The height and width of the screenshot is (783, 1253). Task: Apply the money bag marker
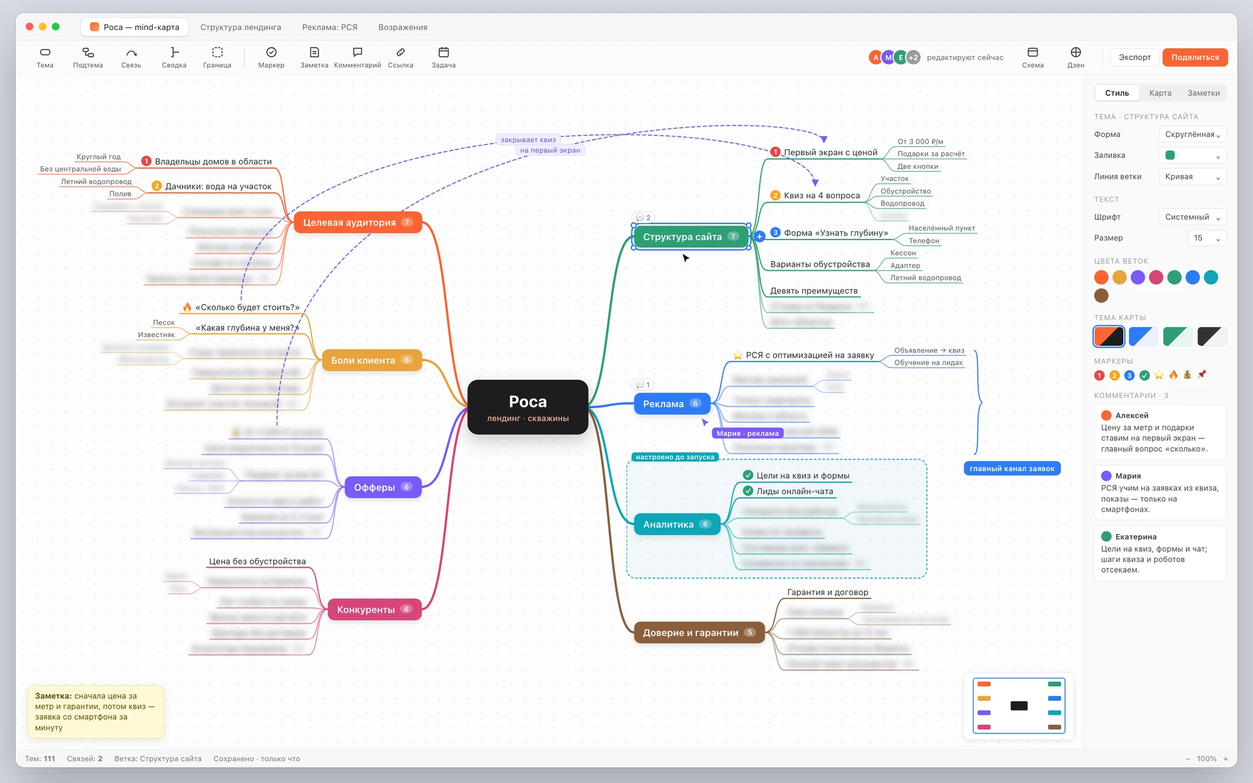point(1188,375)
